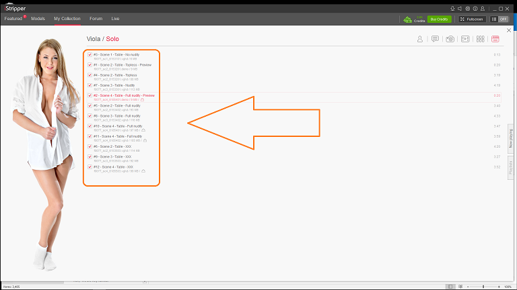Enter Fullscreen mode
The height and width of the screenshot is (290, 517).
point(472,19)
